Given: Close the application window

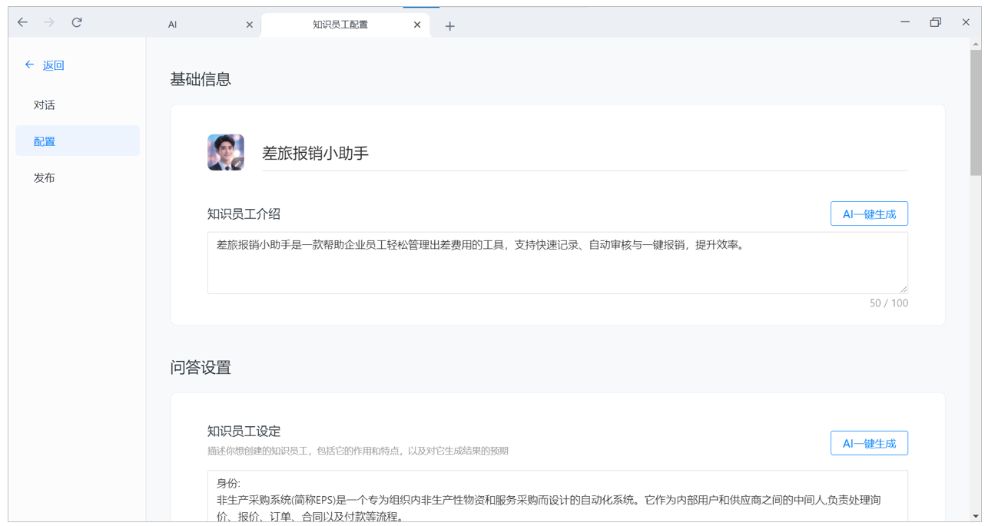Looking at the screenshot, I should click(966, 22).
